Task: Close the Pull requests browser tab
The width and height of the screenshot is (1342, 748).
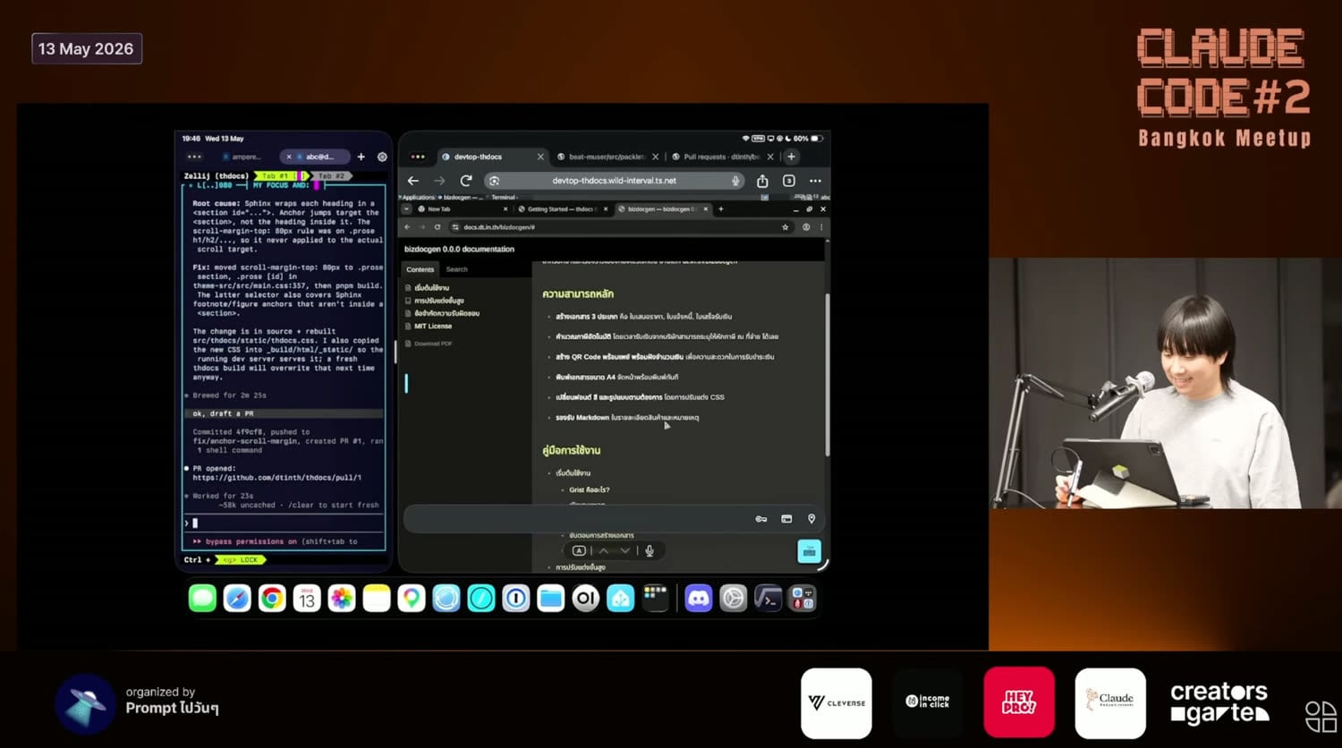Action: click(769, 157)
